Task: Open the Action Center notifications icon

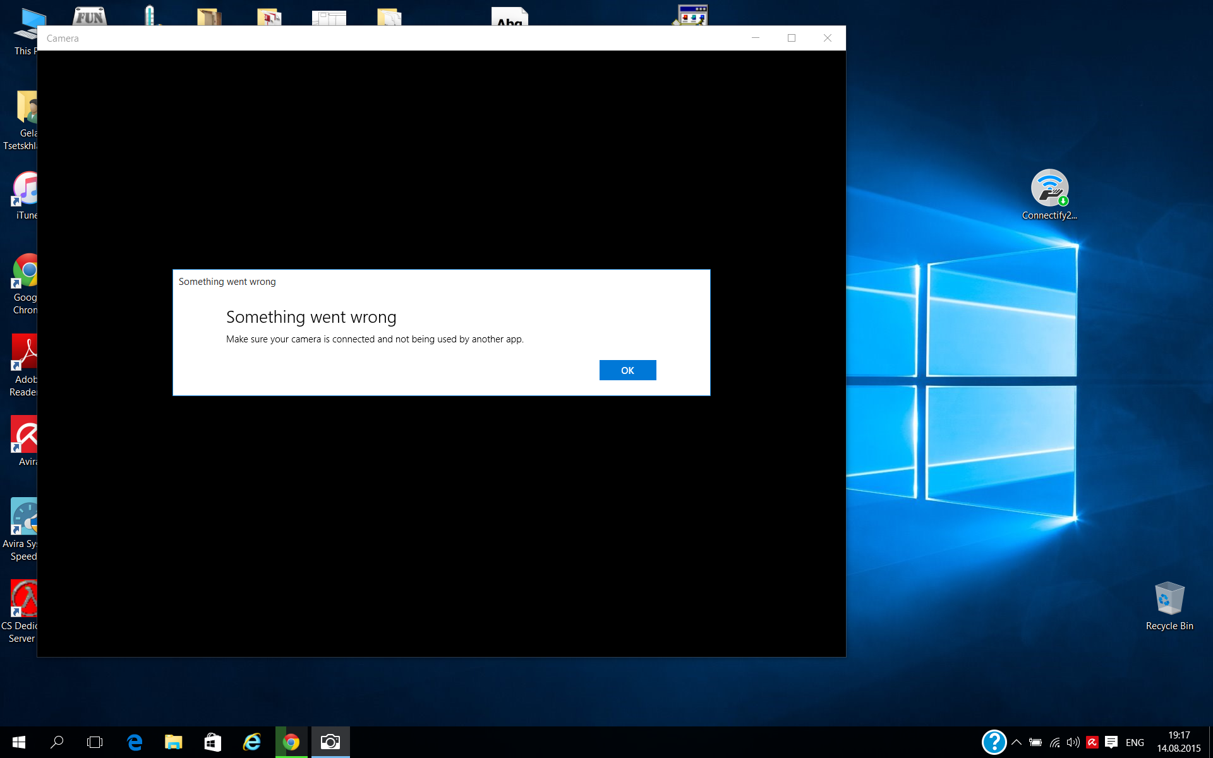Action: (1111, 742)
